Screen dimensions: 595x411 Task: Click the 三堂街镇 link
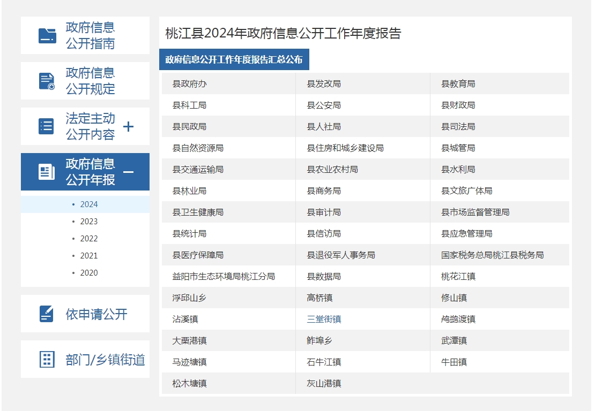pyautogui.click(x=324, y=319)
